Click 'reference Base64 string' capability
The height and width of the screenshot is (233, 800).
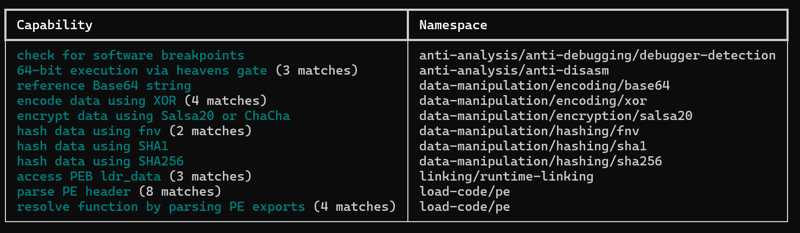tap(104, 85)
